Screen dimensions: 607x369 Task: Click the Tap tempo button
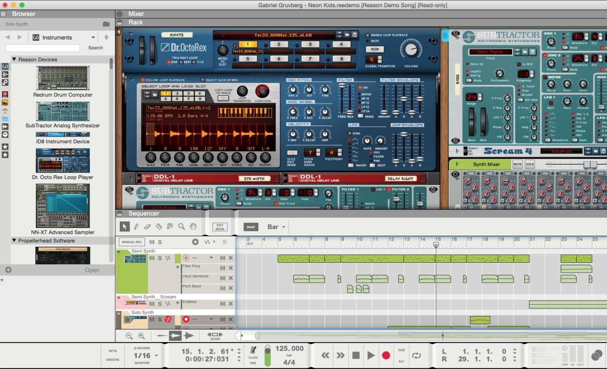point(289,355)
